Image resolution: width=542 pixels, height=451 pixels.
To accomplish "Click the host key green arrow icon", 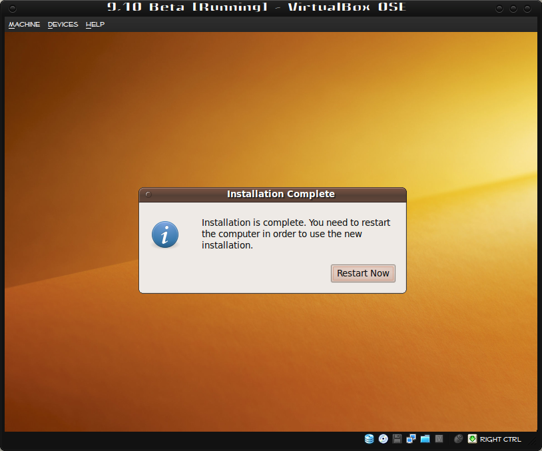I will click(472, 439).
